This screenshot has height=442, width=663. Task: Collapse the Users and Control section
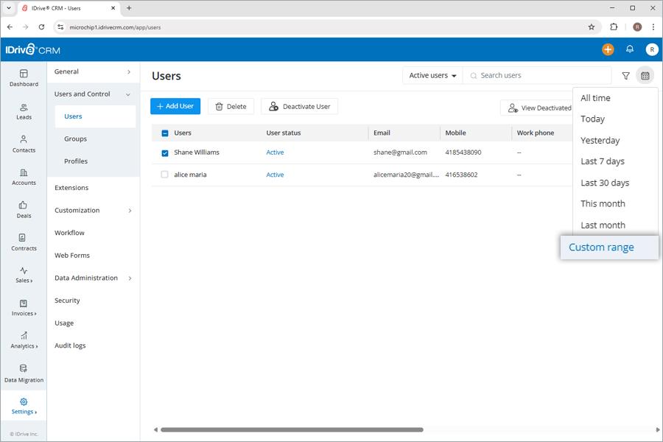coord(83,94)
